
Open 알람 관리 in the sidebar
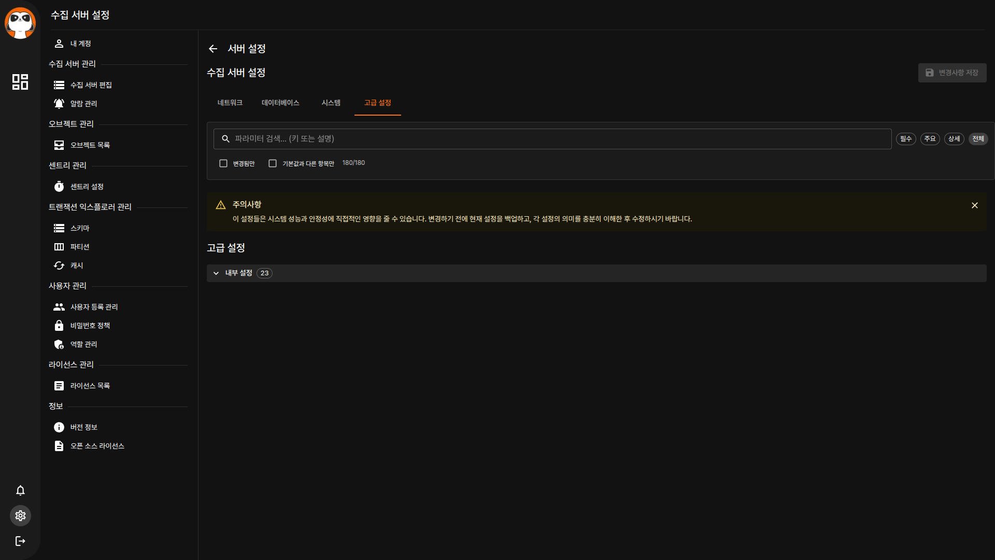(83, 104)
